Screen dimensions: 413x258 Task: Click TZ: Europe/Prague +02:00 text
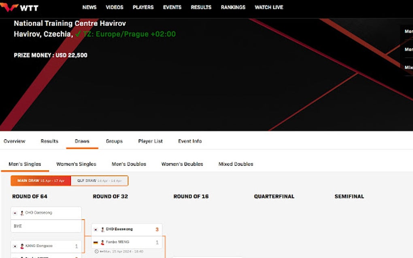(x=129, y=34)
